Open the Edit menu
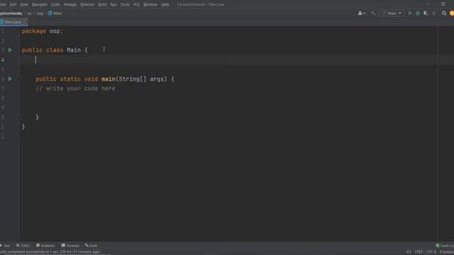This screenshot has height=255, width=454. tap(13, 4)
